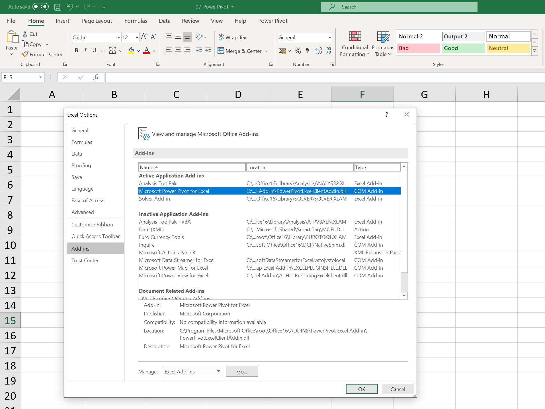
Task: Apply Underline formatting
Action: click(94, 51)
